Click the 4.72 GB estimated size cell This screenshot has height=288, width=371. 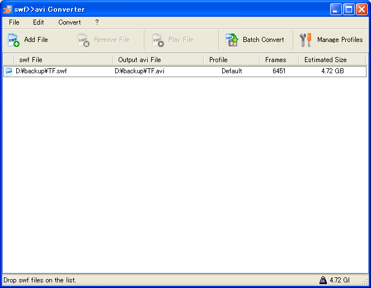point(332,71)
